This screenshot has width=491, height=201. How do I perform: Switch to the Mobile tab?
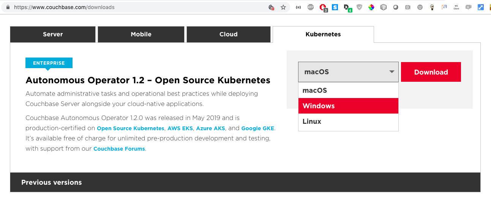coord(141,34)
